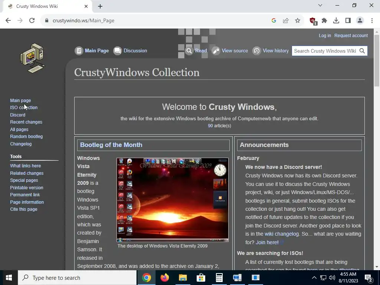380x285 pixels.
Task: Open Calculator from the taskbar
Action: click(219, 278)
